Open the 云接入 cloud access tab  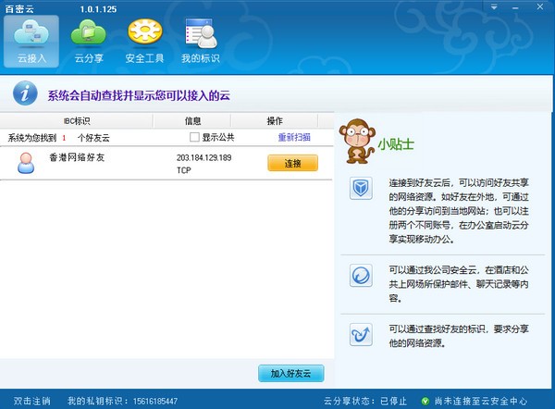(x=31, y=42)
